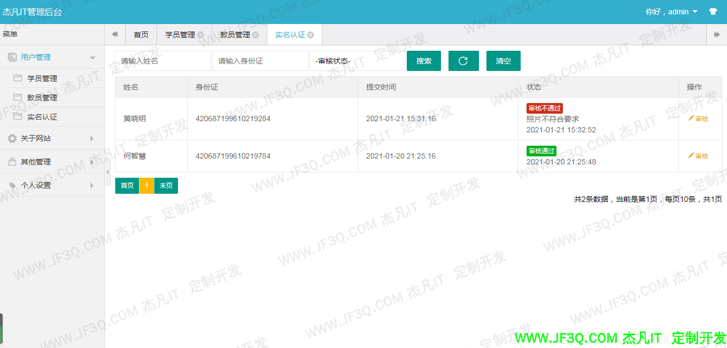Viewport: 727px width, 348px height.
Task: Close the 实名认证 tab
Action: click(311, 35)
